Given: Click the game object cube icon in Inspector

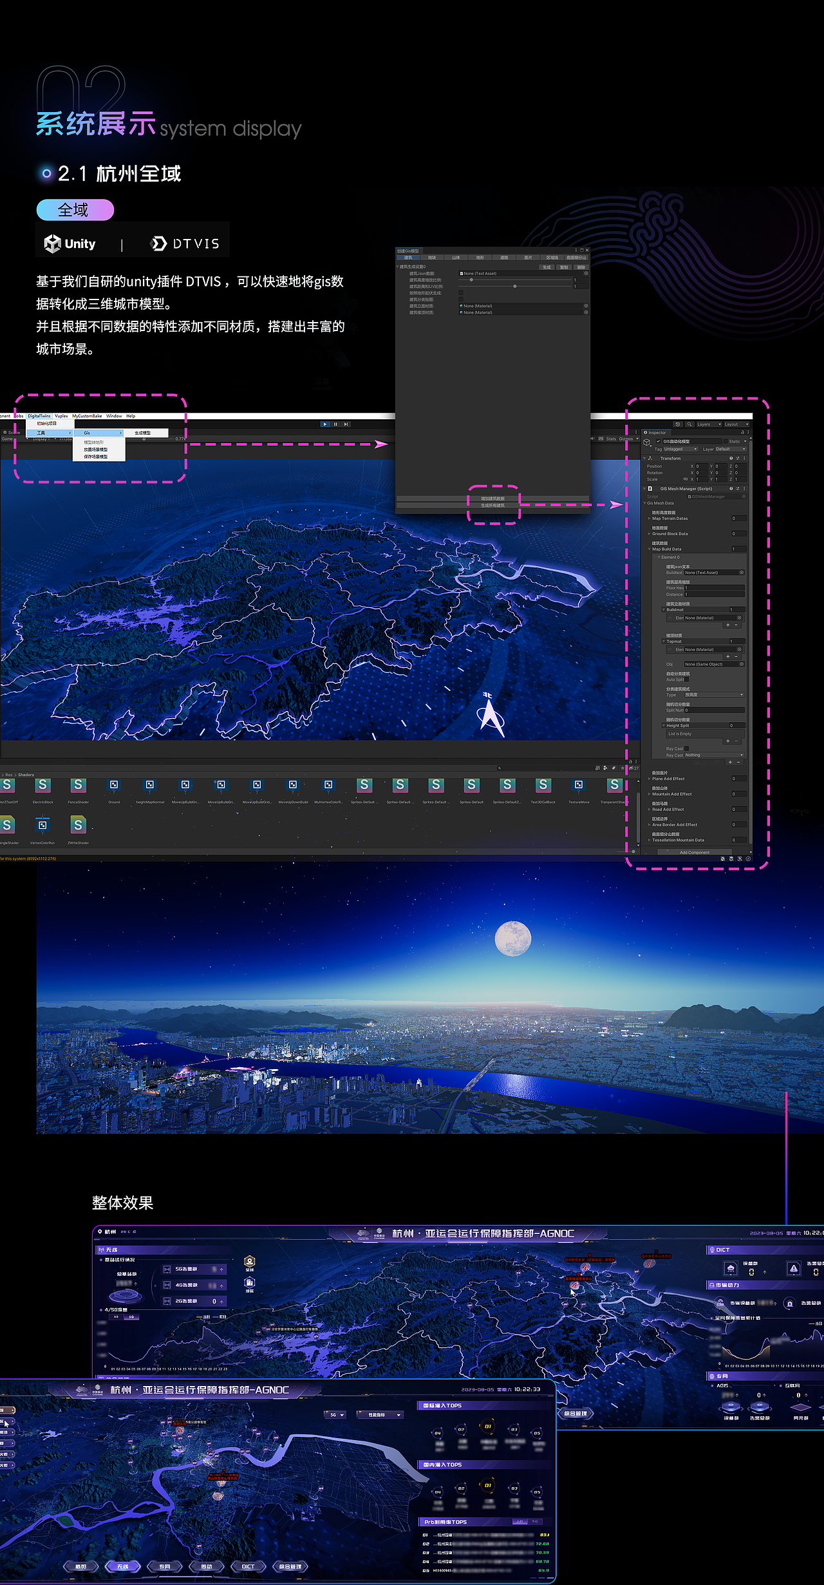Looking at the screenshot, I should pyautogui.click(x=648, y=442).
